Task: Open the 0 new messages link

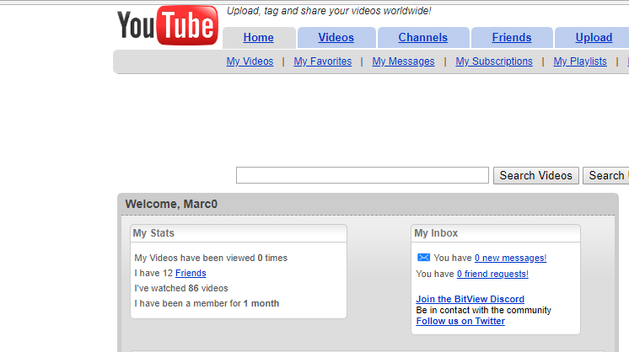Action: pos(511,258)
